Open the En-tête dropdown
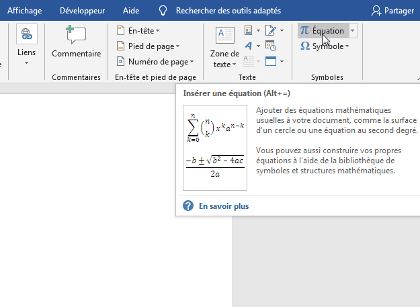 point(138,31)
